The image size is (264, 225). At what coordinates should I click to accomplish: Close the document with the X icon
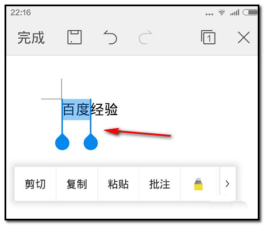[244, 38]
